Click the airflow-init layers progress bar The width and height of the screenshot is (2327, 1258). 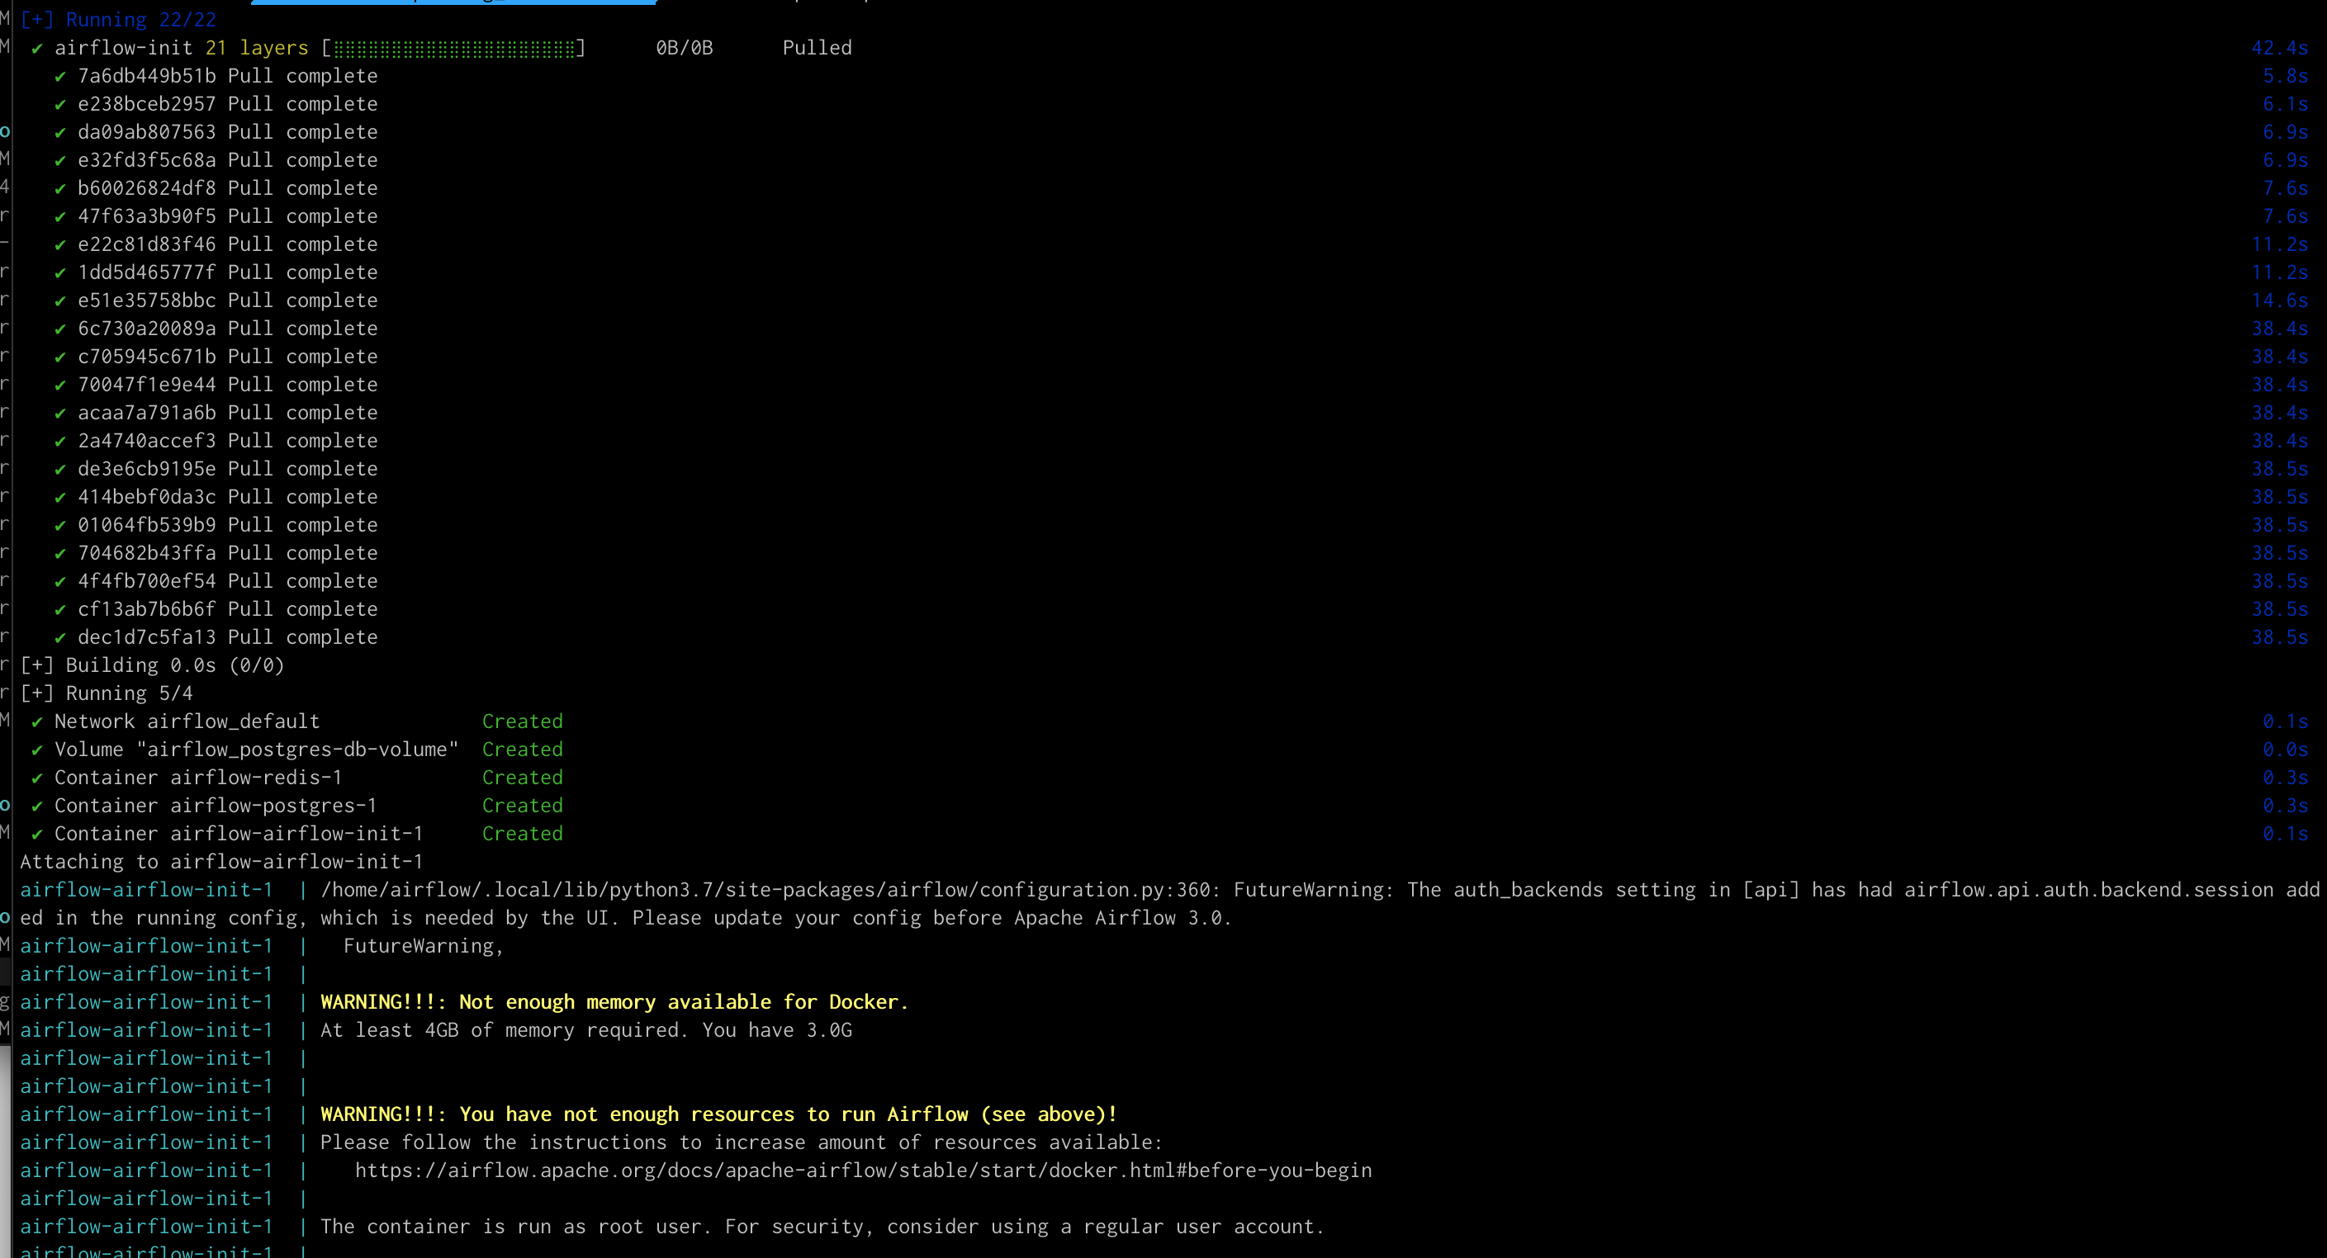coord(454,48)
